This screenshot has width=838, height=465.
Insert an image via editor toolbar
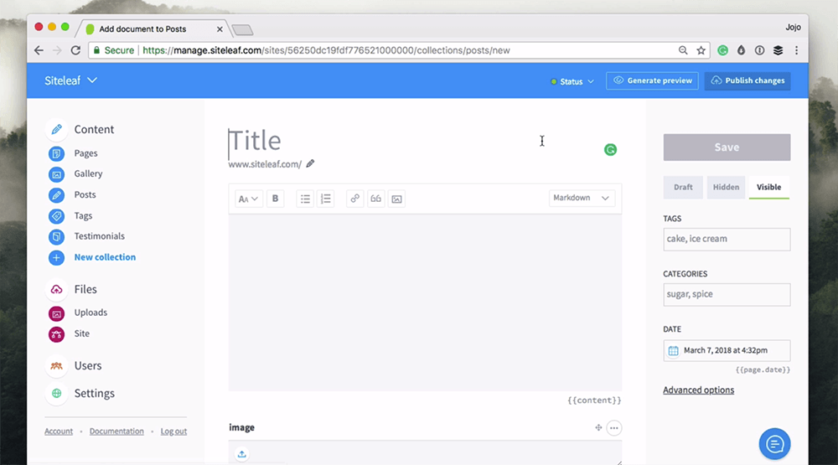pos(396,199)
